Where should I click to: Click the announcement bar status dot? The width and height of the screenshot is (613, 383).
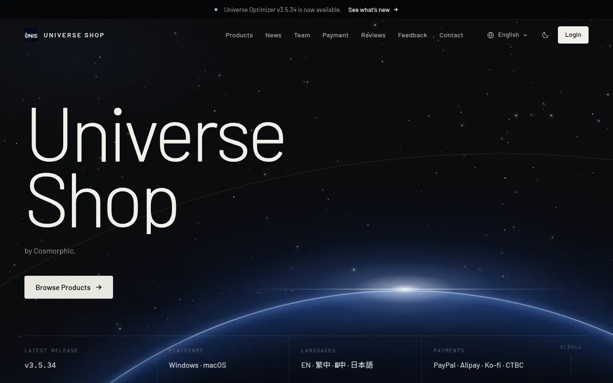pos(216,10)
